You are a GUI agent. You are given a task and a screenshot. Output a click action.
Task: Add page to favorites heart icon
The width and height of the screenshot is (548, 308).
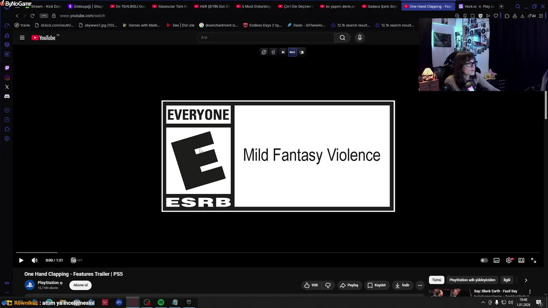[x=496, y=16]
